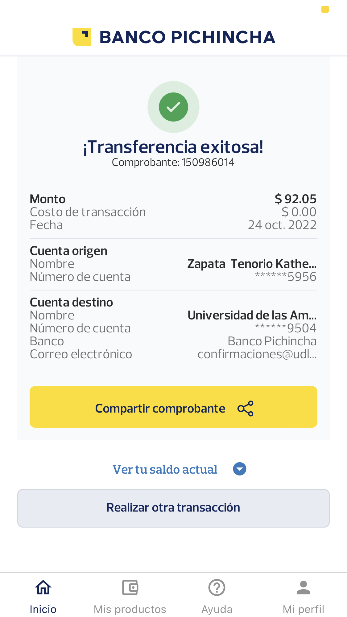This screenshot has width=347, height=617.
Task: Tap truncated email confirmaciones@udl...
Action: 257,354
